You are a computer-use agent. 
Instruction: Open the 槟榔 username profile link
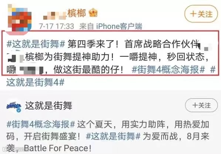64,14
